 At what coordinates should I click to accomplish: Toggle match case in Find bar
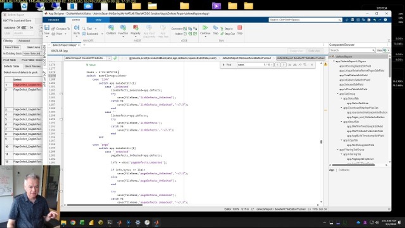289,65
